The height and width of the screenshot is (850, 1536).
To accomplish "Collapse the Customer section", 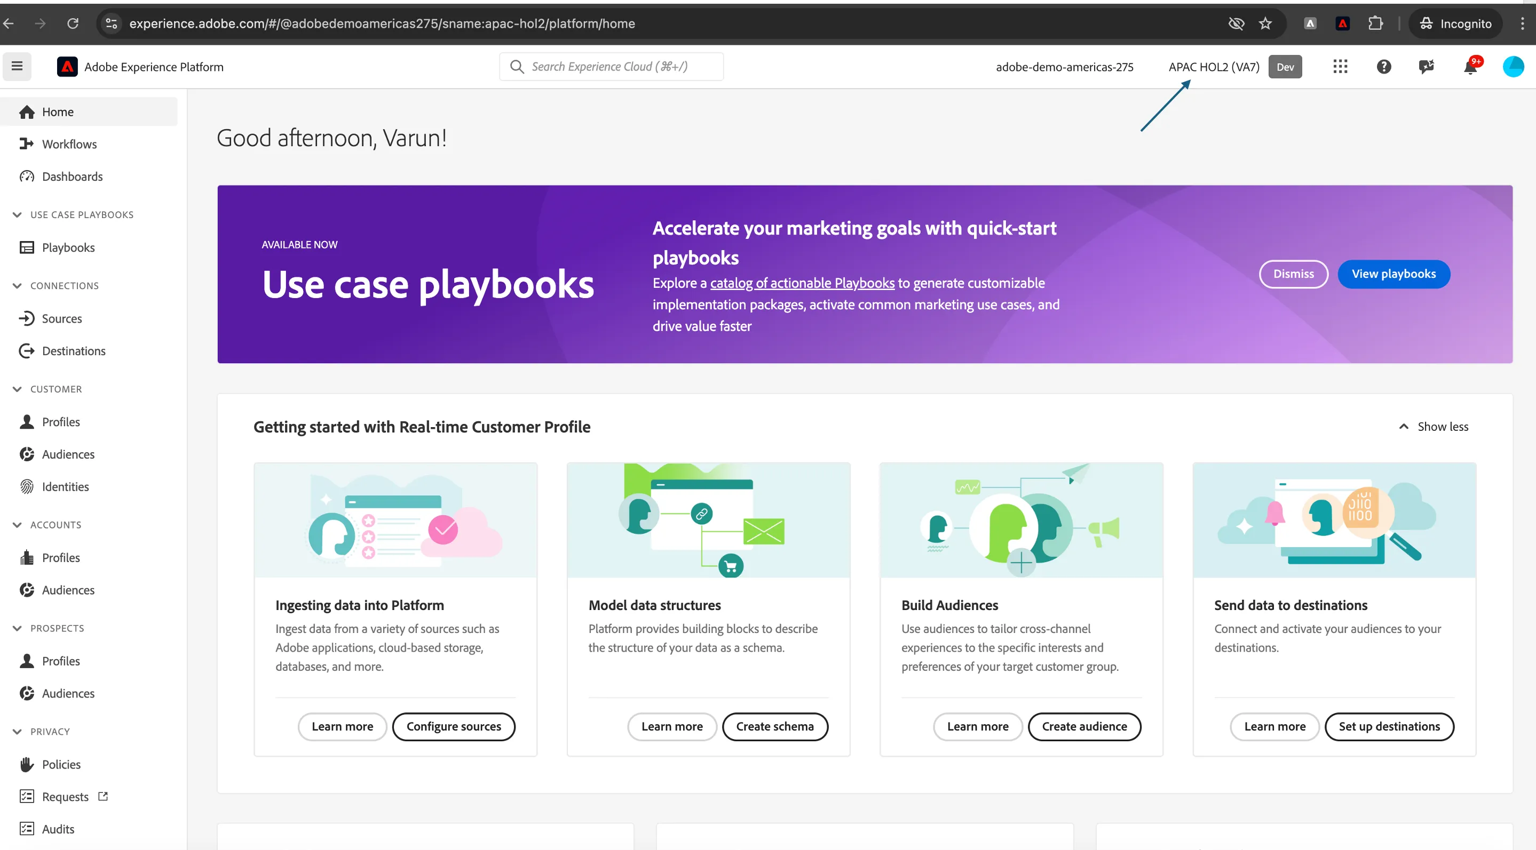I will [x=17, y=389].
